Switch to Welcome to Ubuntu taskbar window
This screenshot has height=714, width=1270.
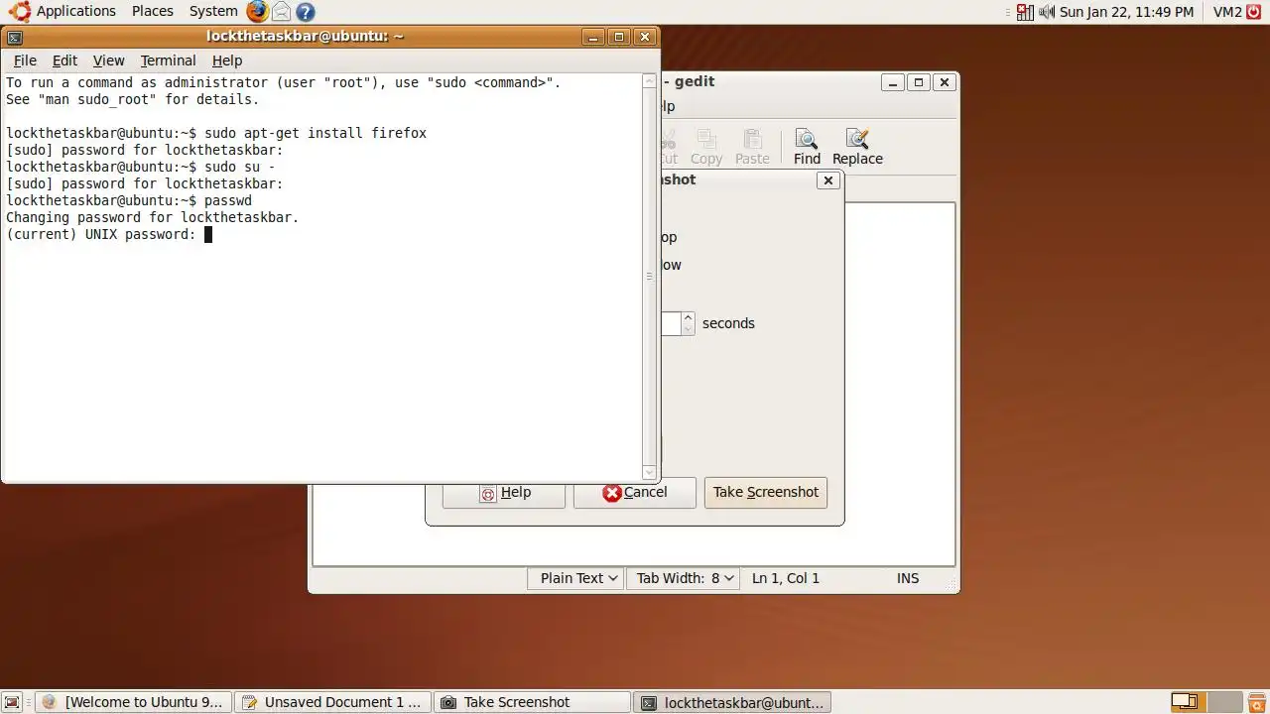134,702
